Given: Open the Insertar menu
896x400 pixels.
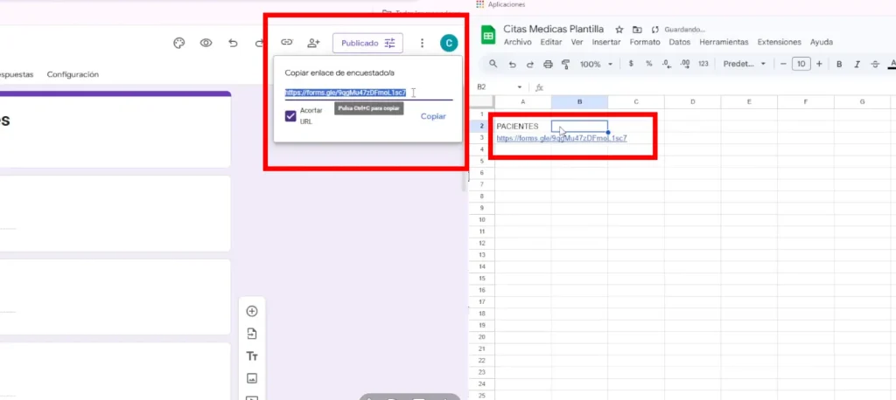Looking at the screenshot, I should click(x=606, y=42).
